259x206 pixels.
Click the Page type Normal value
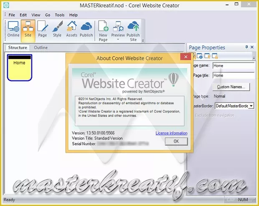click(x=219, y=96)
